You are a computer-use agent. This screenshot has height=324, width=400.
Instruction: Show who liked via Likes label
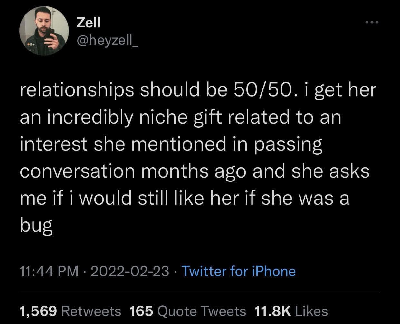311,311
